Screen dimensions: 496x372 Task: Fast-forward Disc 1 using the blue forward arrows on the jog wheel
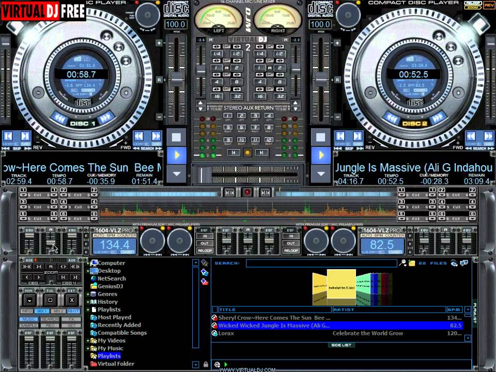click(x=105, y=118)
